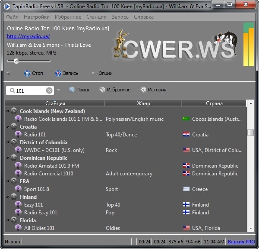Click the Record (Запись) icon
This screenshot has height=249, width=259.
click(58, 73)
